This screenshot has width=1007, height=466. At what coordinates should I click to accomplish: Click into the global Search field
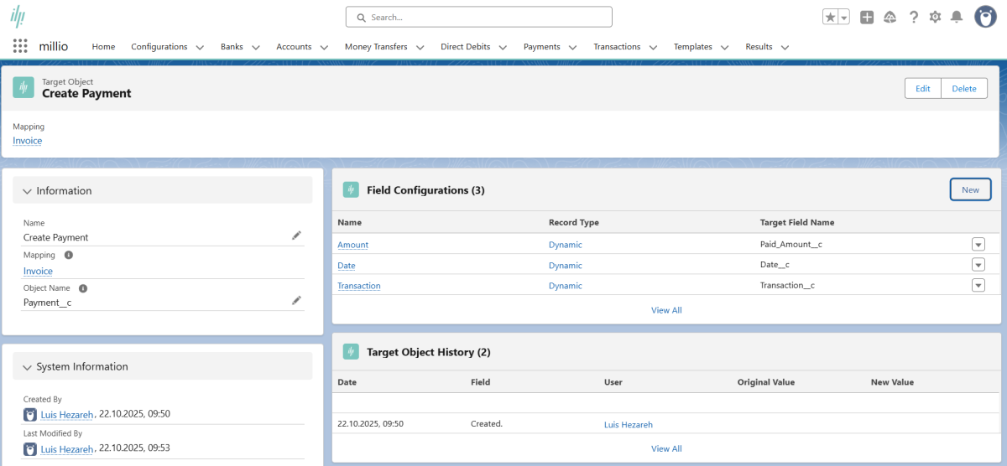click(487, 17)
